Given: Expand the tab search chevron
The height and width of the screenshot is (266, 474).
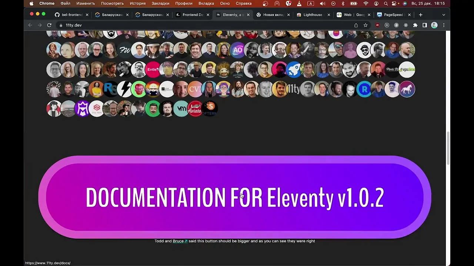Looking at the screenshot, I should click(444, 15).
